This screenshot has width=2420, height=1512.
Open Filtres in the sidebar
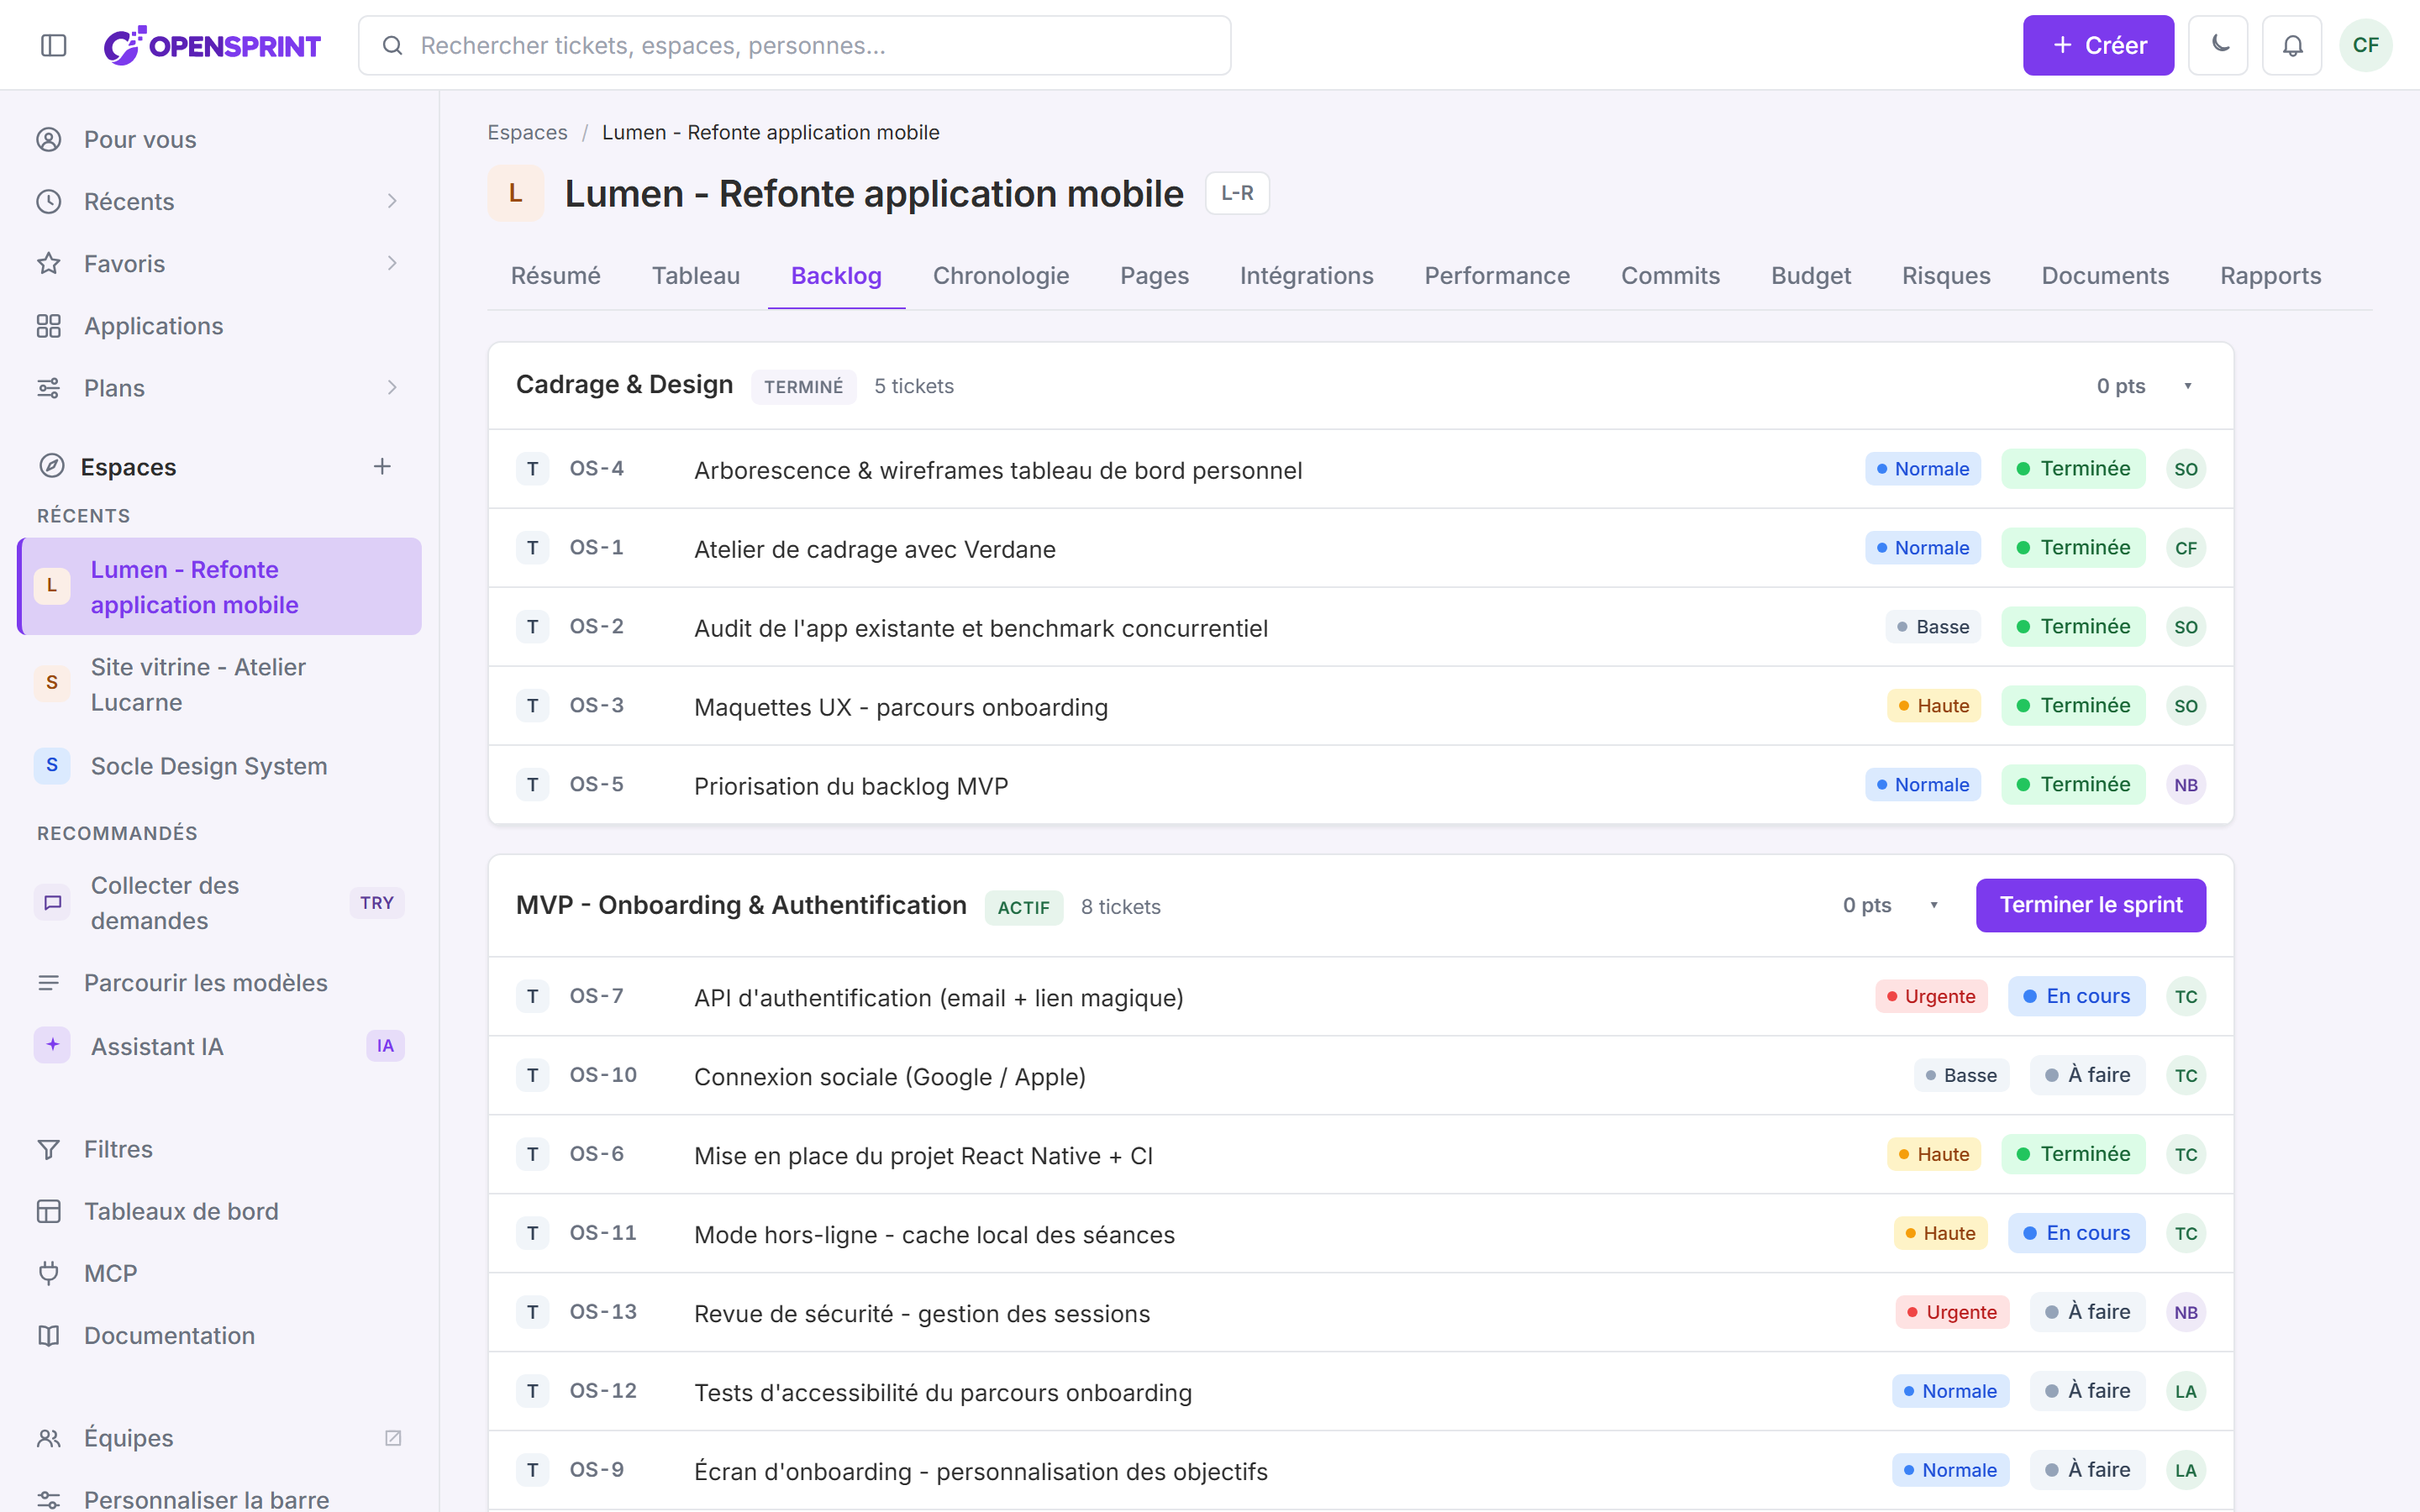(x=220, y=1149)
